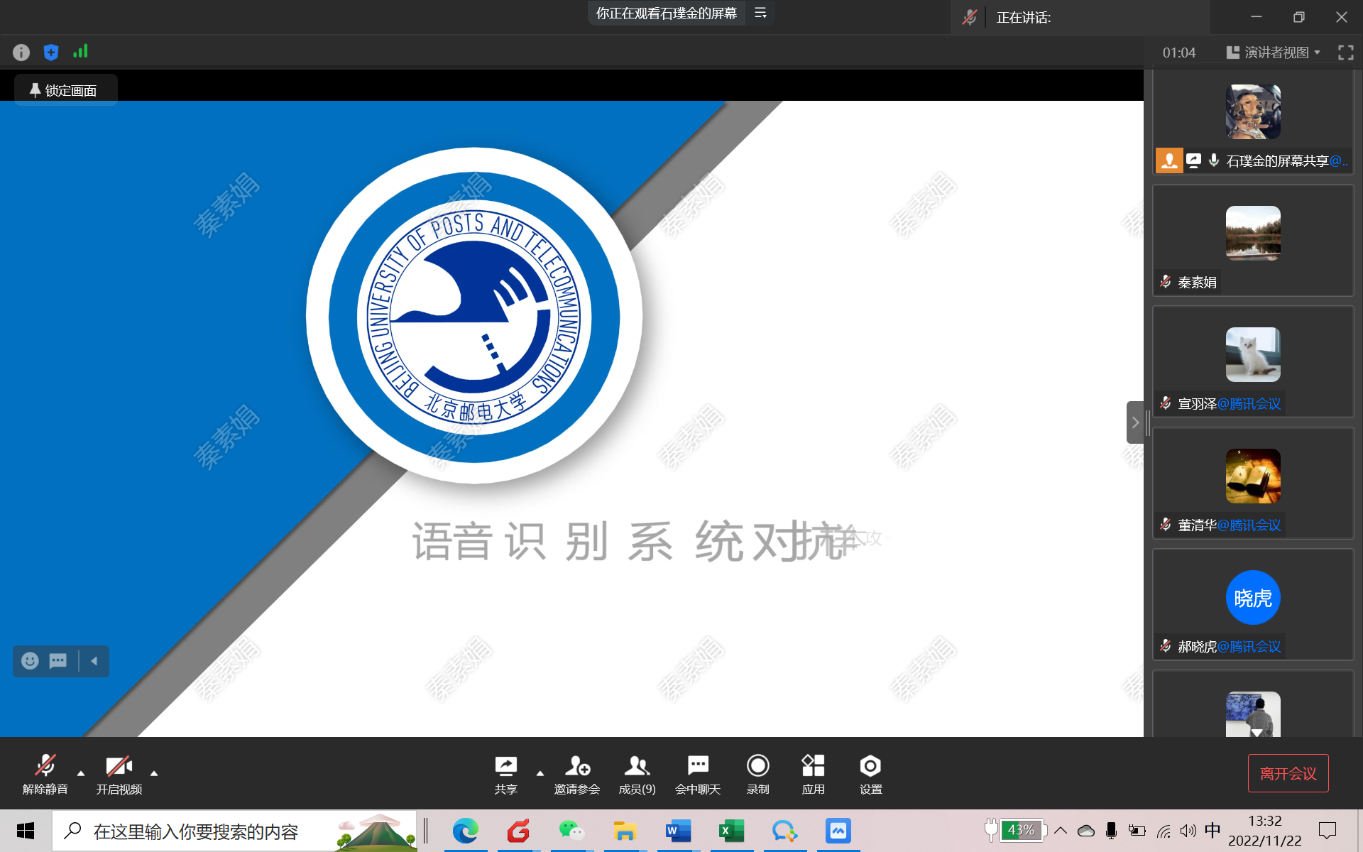Viewport: 1363px width, 852px height.
Task: Open the emoji reaction icon
Action: click(30, 661)
